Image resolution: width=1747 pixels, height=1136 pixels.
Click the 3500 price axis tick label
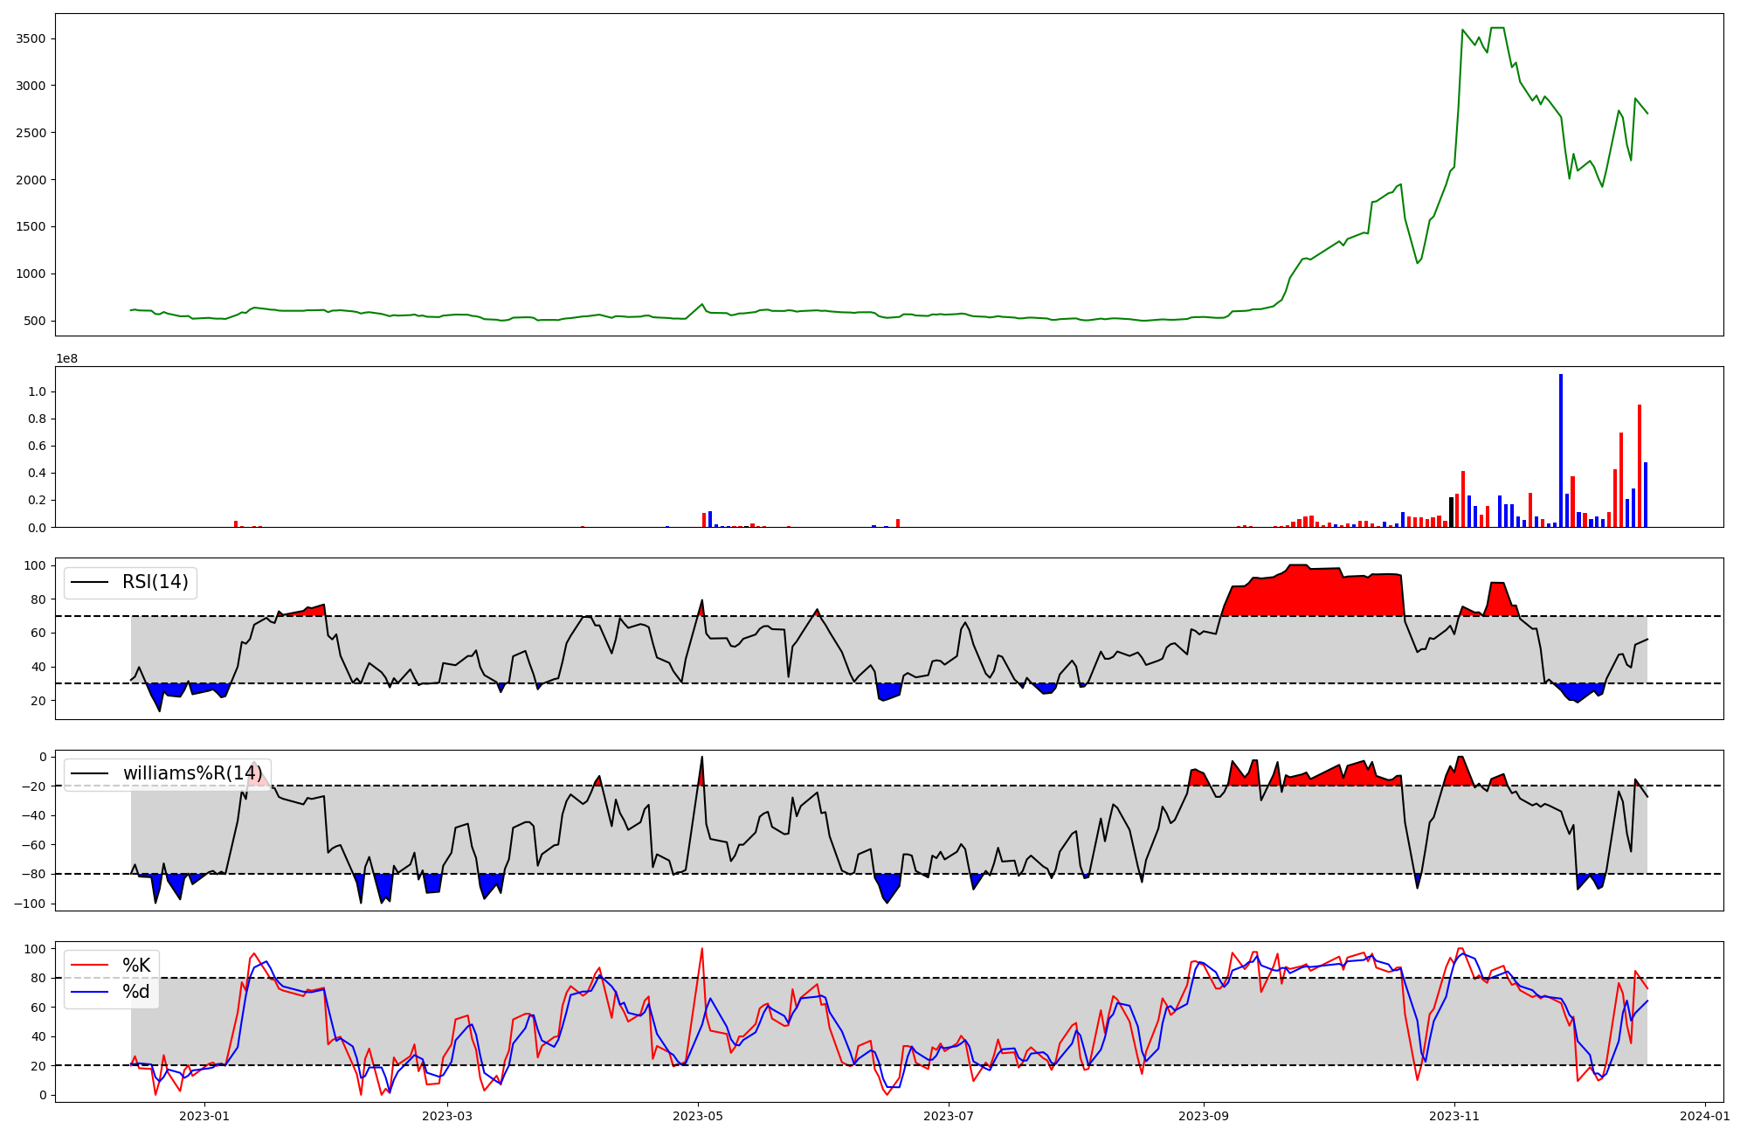pos(31,38)
